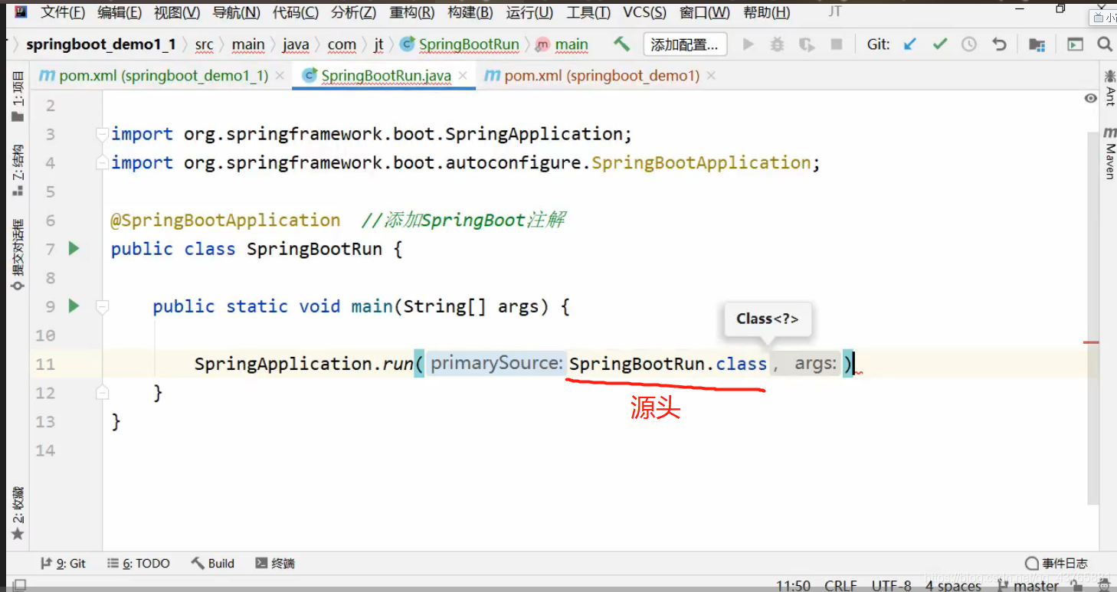Image resolution: width=1117 pixels, height=592 pixels.
Task: Click the Git Update Project blue arrow
Action: pos(910,44)
